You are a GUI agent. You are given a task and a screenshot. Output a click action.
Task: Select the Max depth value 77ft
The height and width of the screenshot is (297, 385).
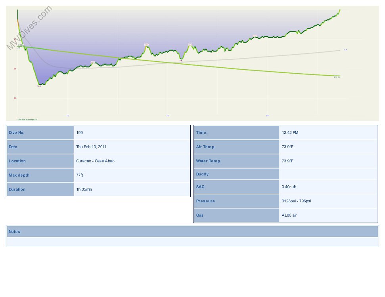pos(80,175)
